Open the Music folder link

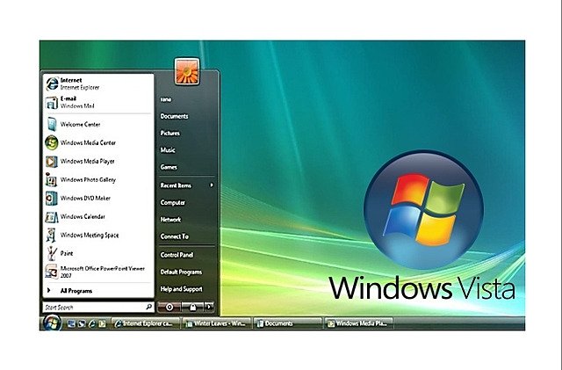pyautogui.click(x=168, y=150)
